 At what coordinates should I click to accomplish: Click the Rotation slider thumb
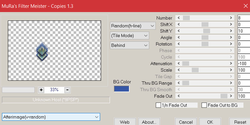[205, 44]
